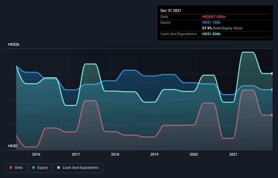Click the HK$1.186b equity value
This screenshot has width=278, height=178.
pyautogui.click(x=211, y=22)
